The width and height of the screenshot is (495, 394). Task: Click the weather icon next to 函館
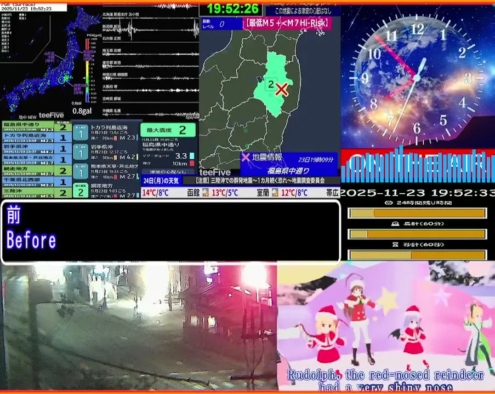point(205,192)
